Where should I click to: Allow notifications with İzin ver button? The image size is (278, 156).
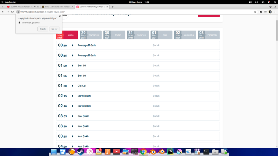54,29
